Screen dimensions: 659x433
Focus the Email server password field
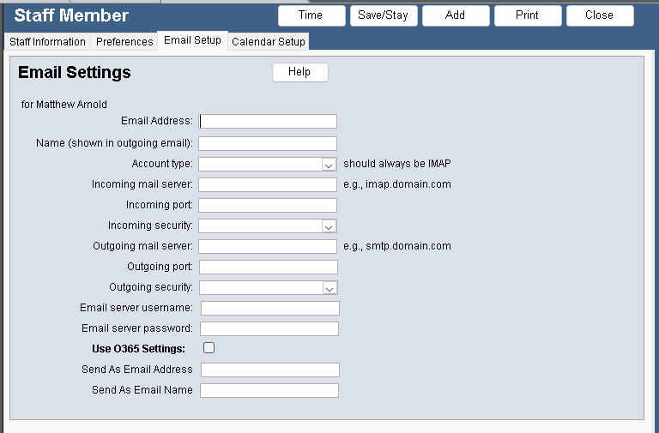[x=269, y=328]
